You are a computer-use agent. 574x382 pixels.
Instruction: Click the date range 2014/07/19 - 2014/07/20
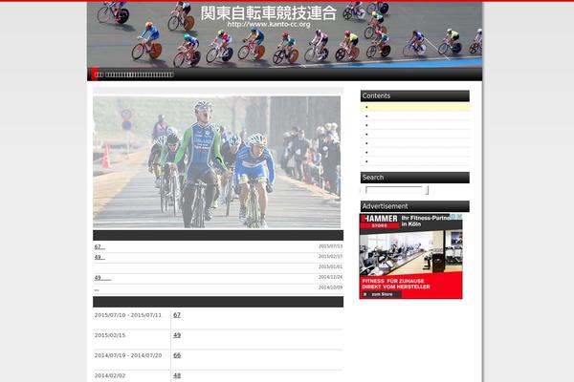coord(128,355)
